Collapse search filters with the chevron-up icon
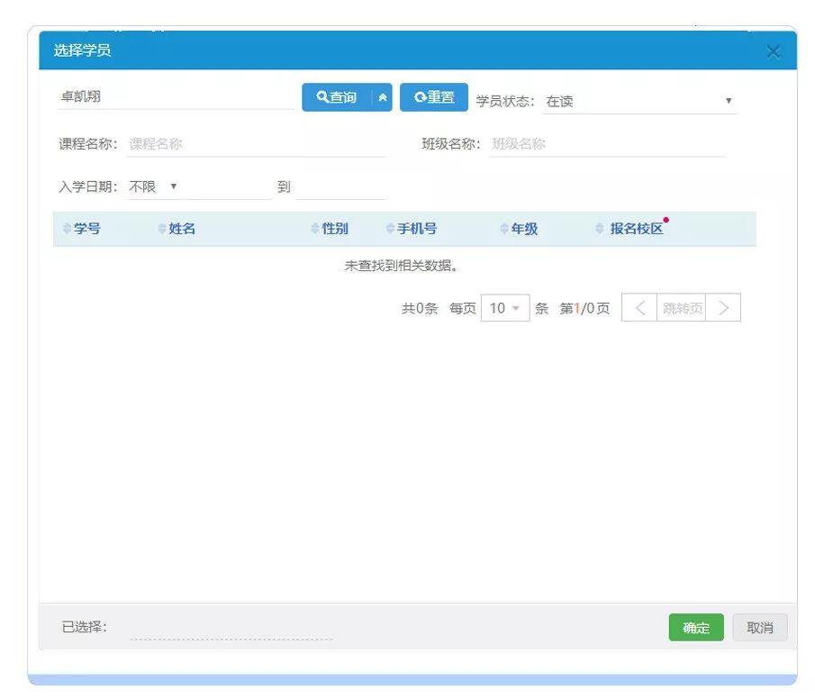815x699 pixels. coord(383,97)
